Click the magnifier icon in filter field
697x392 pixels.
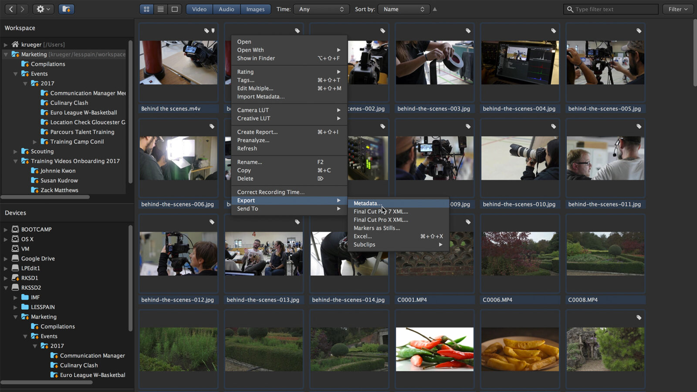(x=570, y=9)
